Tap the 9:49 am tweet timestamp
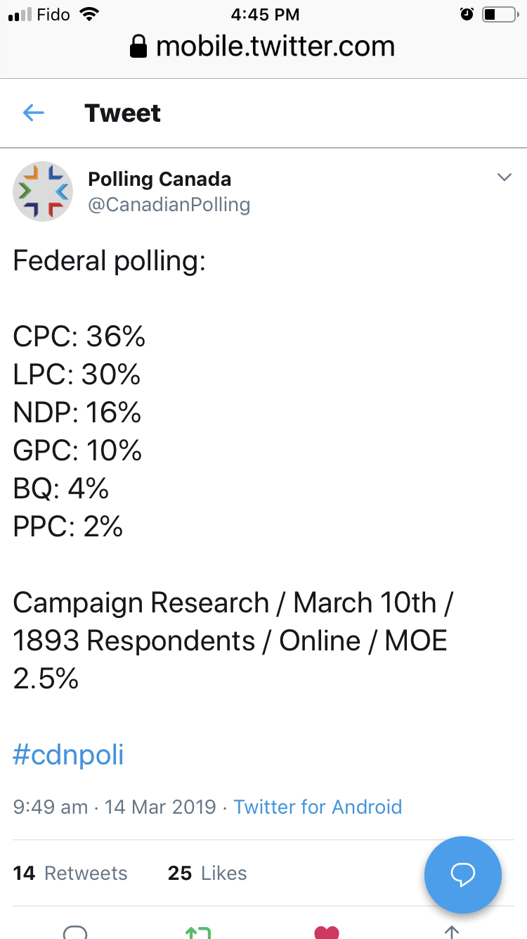This screenshot has height=939, width=527. click(x=51, y=807)
